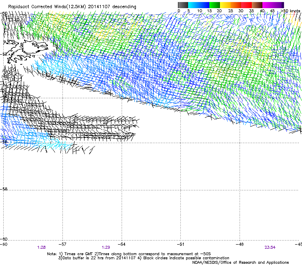302x265 pixels.
Task: Click the orange 25-30 knots legend segment
Action: [x=236, y=5]
